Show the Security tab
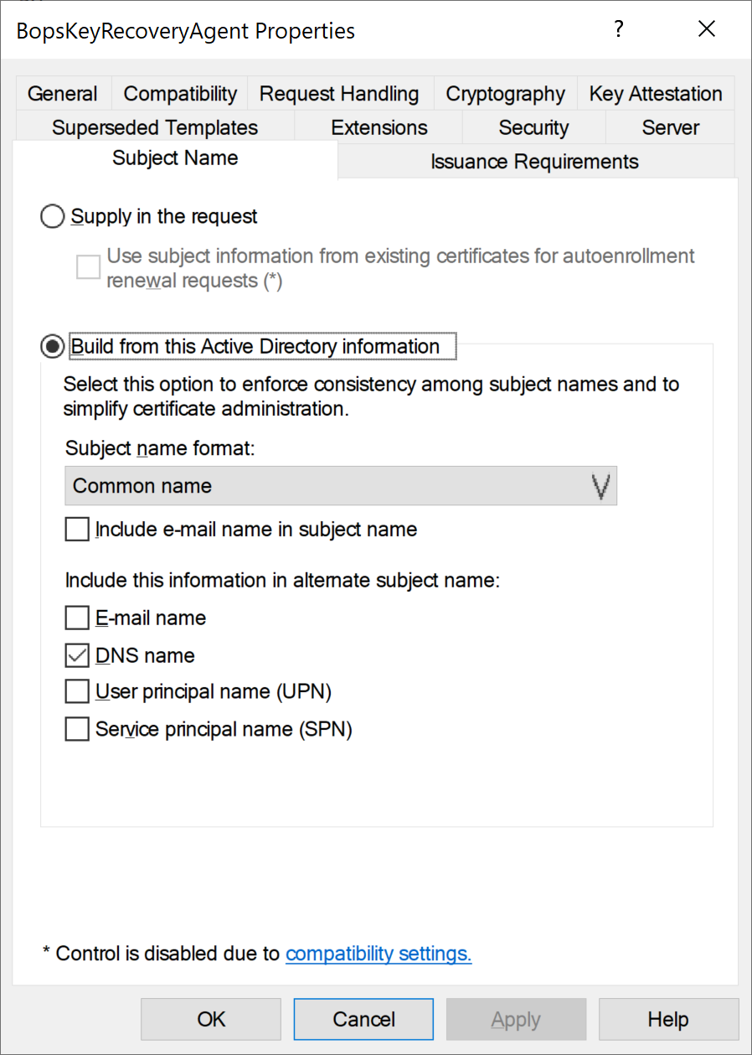Image resolution: width=752 pixels, height=1055 pixels. click(533, 127)
